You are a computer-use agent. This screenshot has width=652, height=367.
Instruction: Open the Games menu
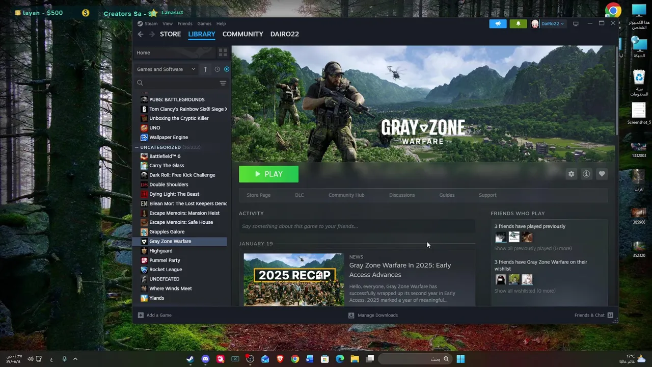(204, 23)
